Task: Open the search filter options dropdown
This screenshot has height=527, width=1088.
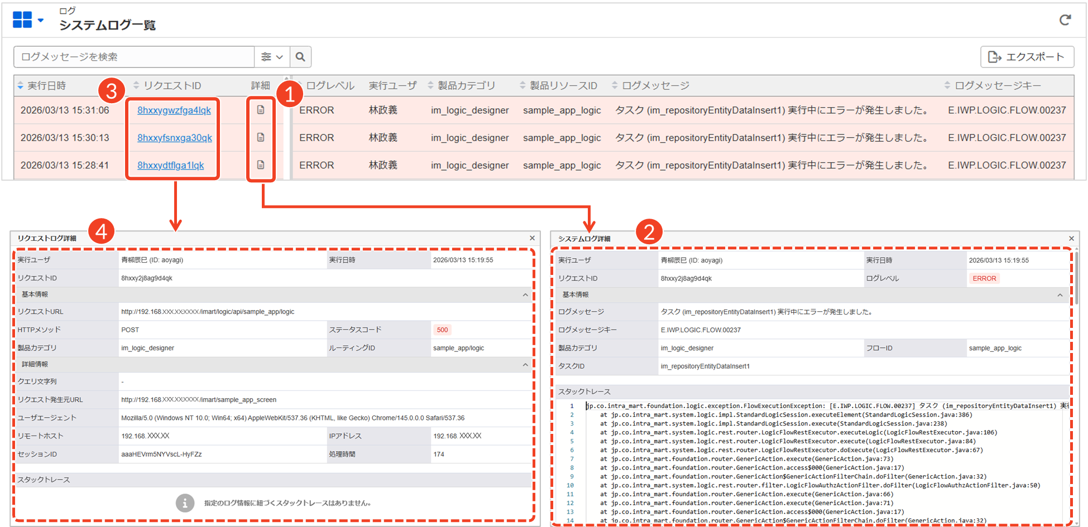Action: pyautogui.click(x=272, y=57)
